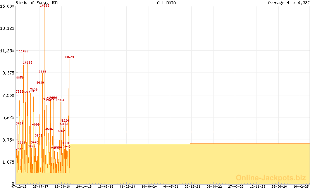Select the 8856 value label
Image resolution: width=310 pixels, height=190 pixels.
click(20, 78)
